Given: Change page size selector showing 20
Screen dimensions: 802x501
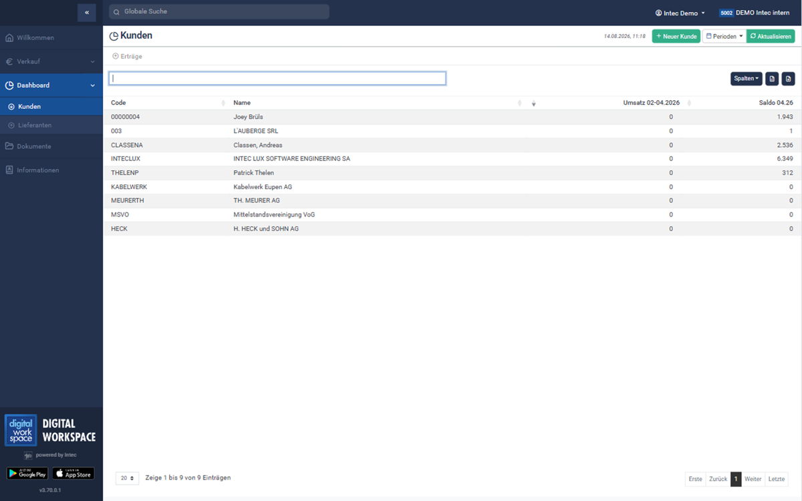Looking at the screenshot, I should [x=127, y=478].
